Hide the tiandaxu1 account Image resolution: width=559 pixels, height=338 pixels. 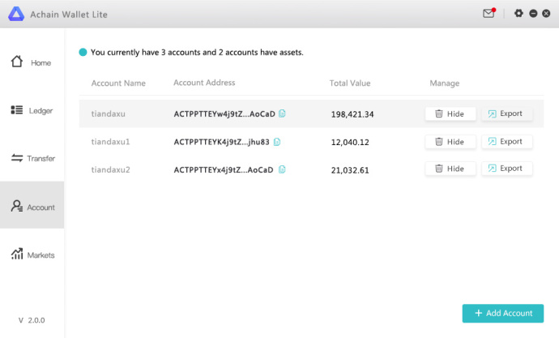(x=450, y=142)
